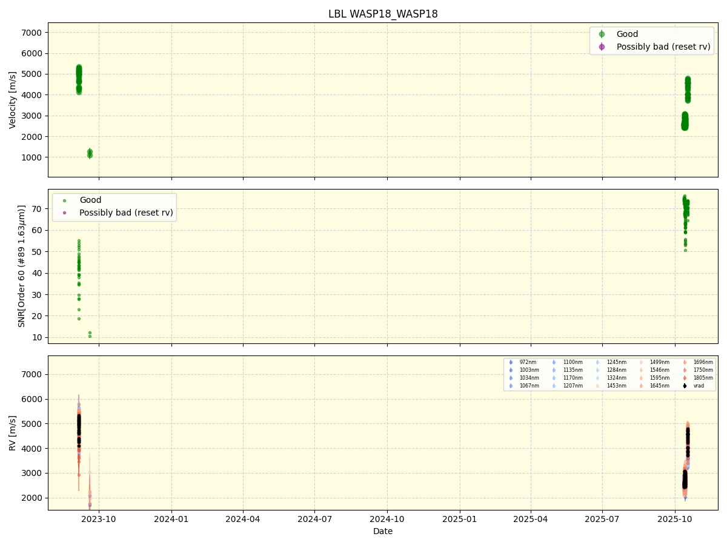The width and height of the screenshot is (727, 545).
Task: Click the 2025-01 date tick label
Action: pos(460,518)
